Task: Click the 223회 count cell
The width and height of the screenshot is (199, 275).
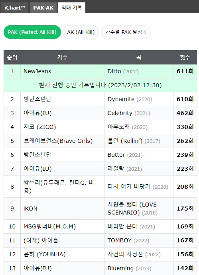Action: [x=185, y=169]
